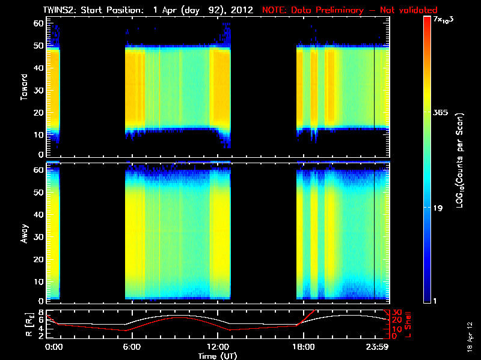This screenshot has width=481, height=360.
Task: Click the 6:00 time axis label
Action: [x=132, y=347]
